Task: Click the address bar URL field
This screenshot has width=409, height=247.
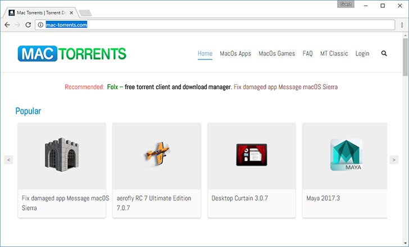Action: (215, 25)
